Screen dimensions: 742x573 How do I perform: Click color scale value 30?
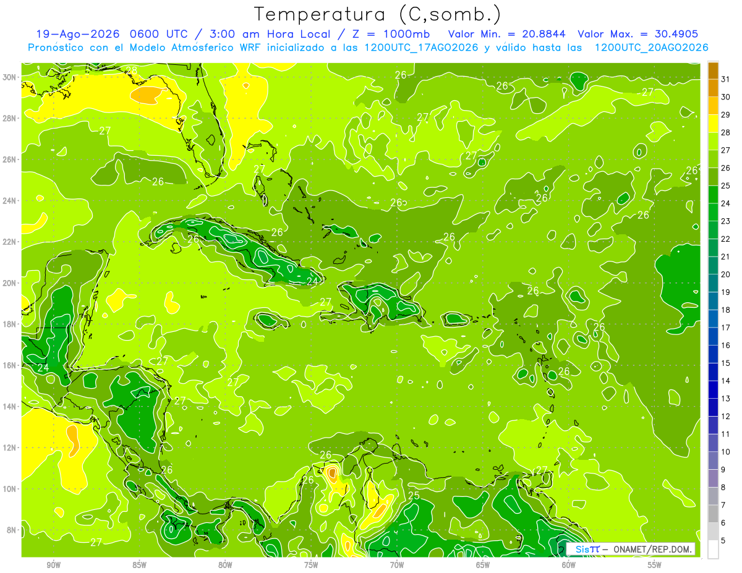726,97
